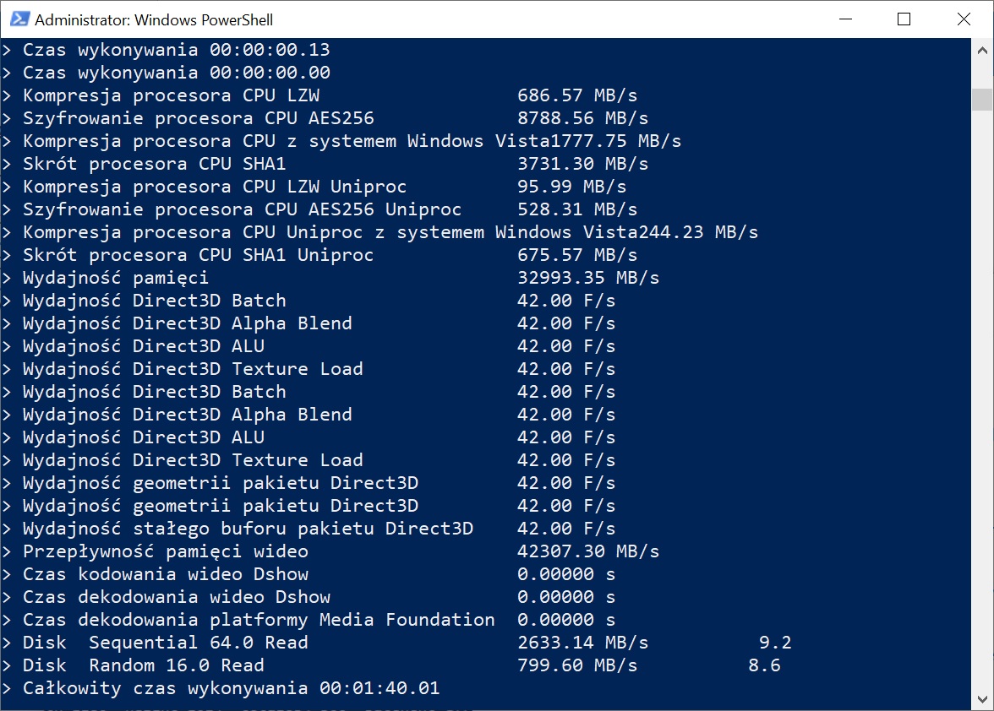Screen dimensions: 994x711
Task: Select the line Kompresja procesora CPU LZW
Action: point(169,95)
